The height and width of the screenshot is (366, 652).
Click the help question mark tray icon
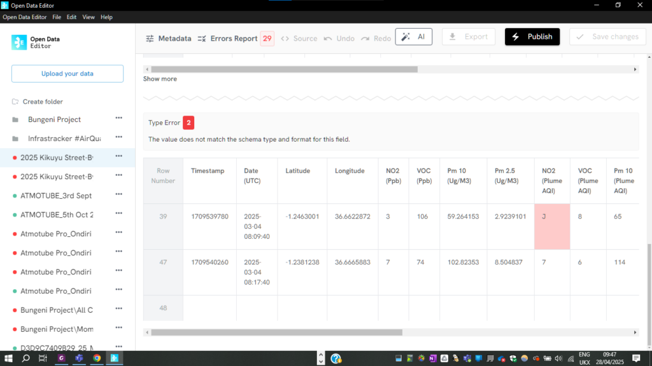(336, 358)
